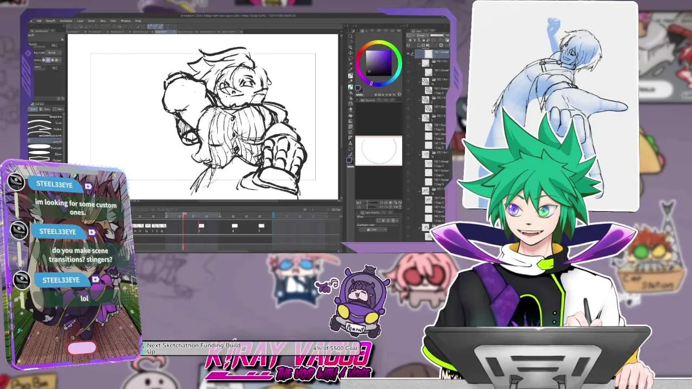
Task: Select the Move layer tool
Action: (x=350, y=53)
